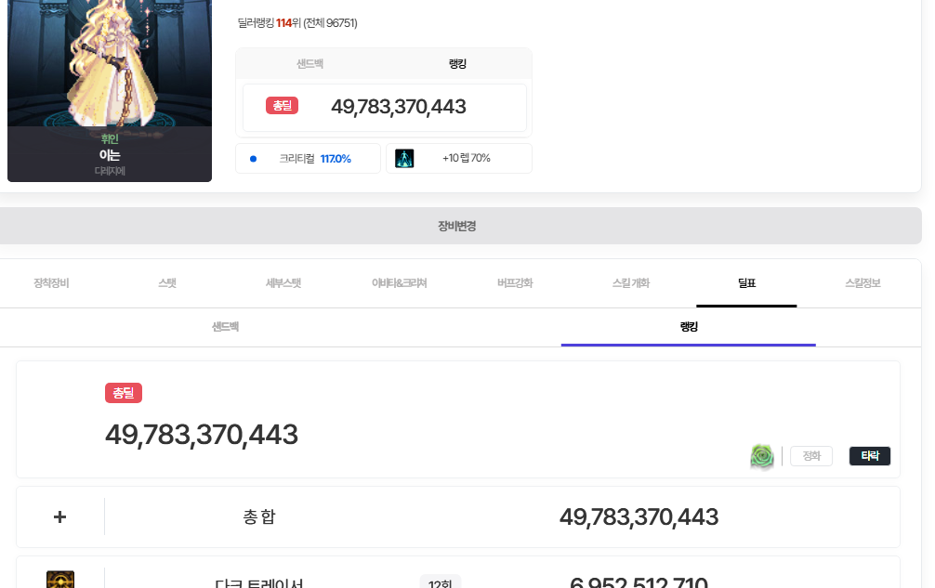Select the 스킬정보 tab
The image size is (935, 588).
tap(863, 283)
